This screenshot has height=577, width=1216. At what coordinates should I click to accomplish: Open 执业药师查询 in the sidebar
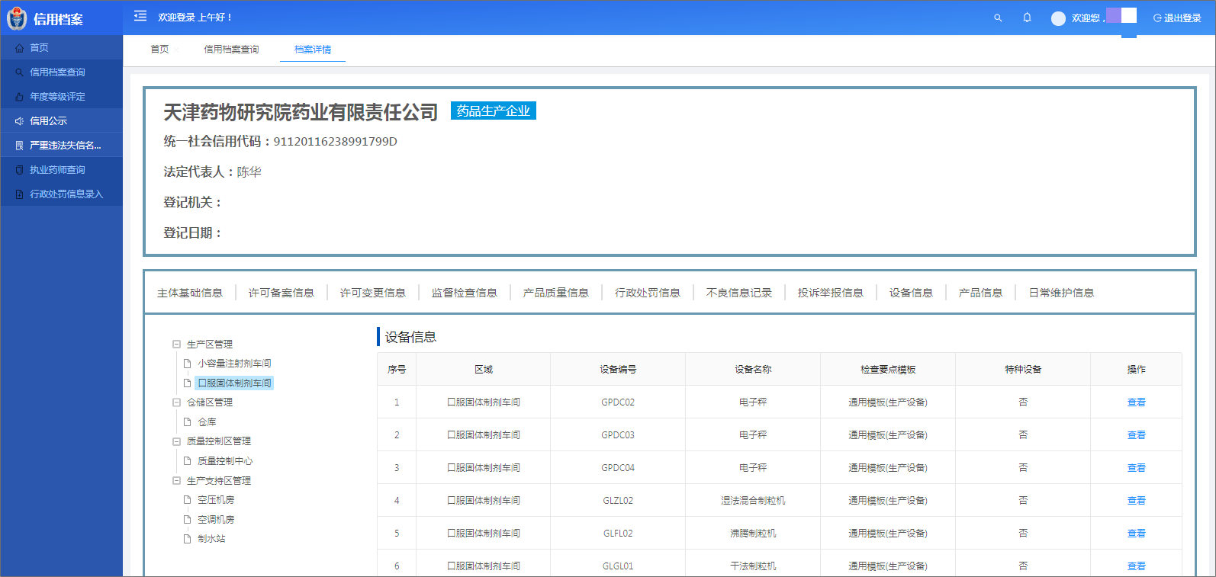pos(57,170)
